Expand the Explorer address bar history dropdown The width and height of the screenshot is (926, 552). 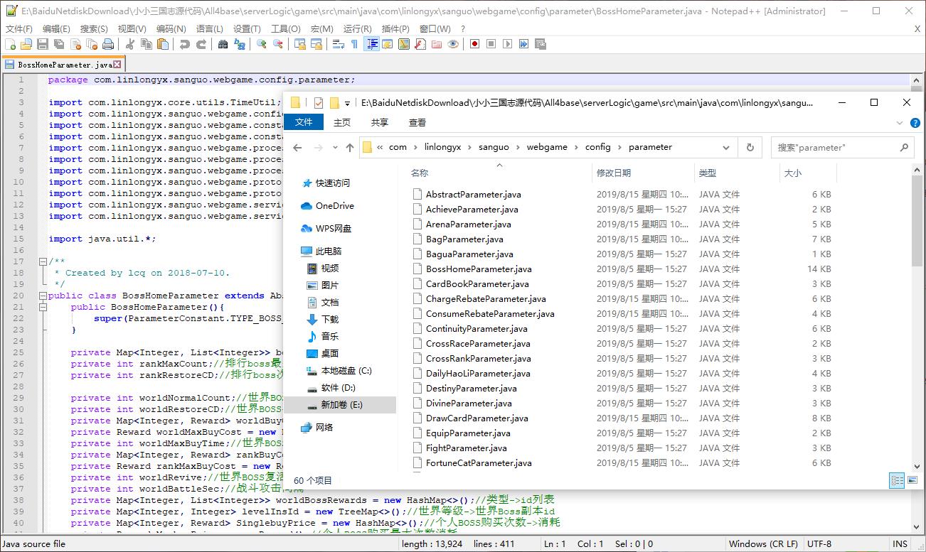[x=726, y=147]
